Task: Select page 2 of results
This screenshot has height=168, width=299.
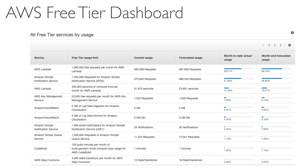Action: point(275,45)
